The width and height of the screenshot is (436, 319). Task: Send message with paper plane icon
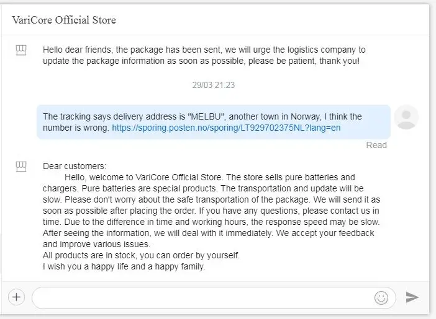click(412, 297)
